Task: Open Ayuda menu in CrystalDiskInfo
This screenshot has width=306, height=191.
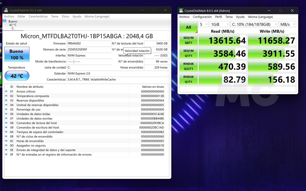Action: pos(77,16)
